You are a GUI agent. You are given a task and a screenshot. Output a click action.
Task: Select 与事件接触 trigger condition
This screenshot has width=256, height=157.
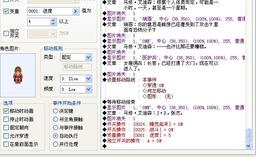click(x=56, y=127)
